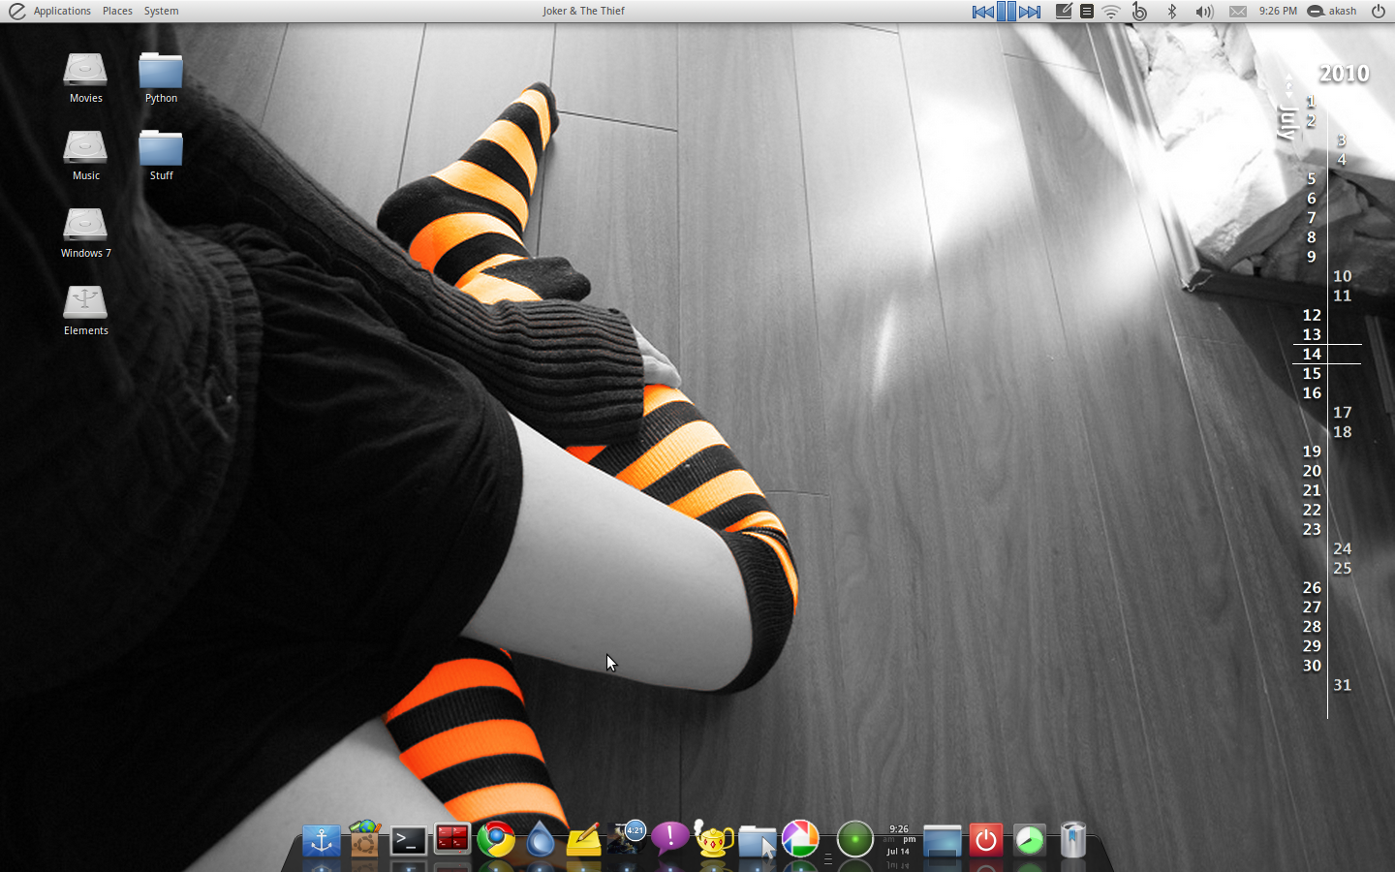Select the Stuff folder on desktop
1395x872 pixels.
[161, 155]
